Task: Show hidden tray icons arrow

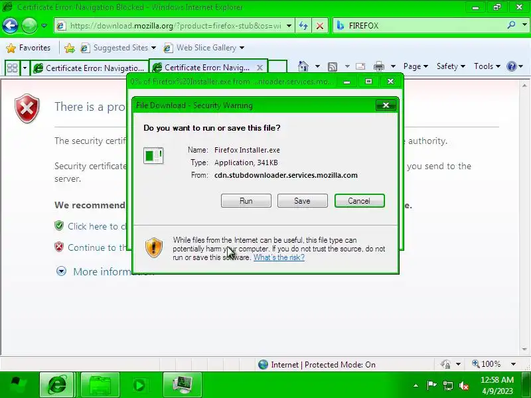Action: [x=416, y=386]
